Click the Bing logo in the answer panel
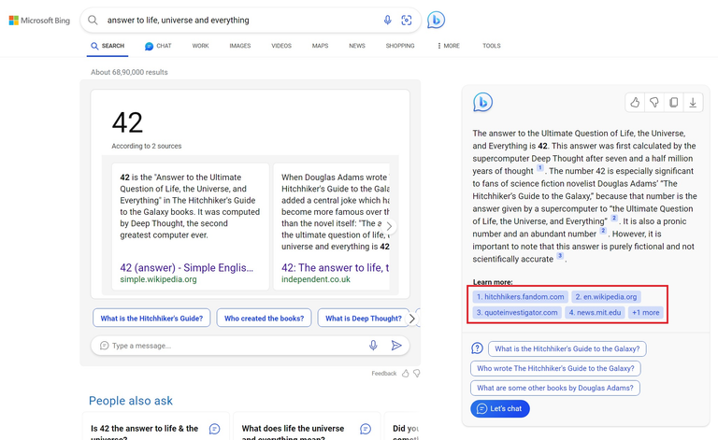The width and height of the screenshot is (718, 440). 482,103
